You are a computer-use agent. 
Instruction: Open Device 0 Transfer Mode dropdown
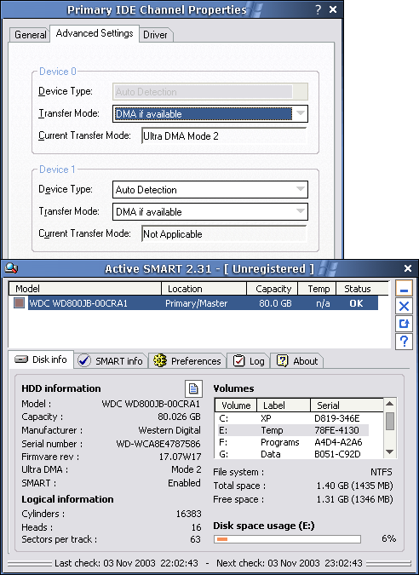pyautogui.click(x=301, y=113)
